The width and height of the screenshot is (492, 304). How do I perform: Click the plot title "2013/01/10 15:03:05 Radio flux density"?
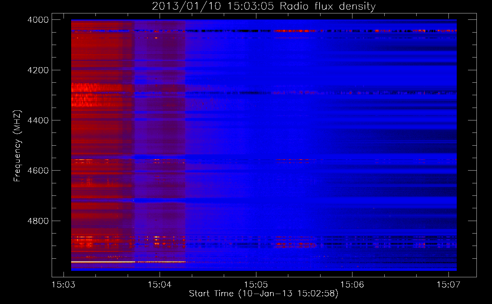pos(264,6)
